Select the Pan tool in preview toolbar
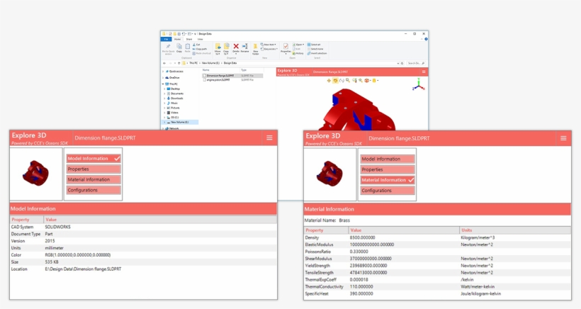 click(329, 80)
